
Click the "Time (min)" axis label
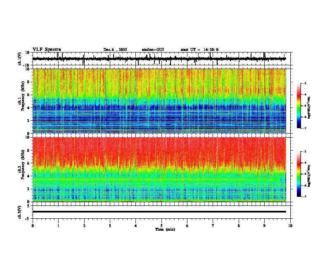165,229
